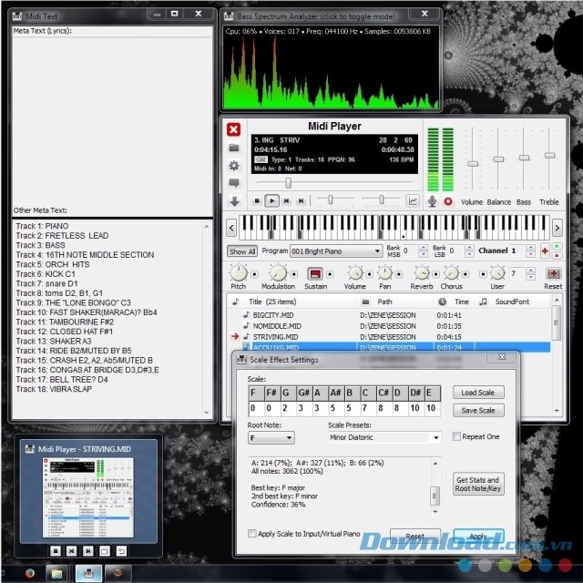Toggle the Sustain pedal button

(x=315, y=274)
